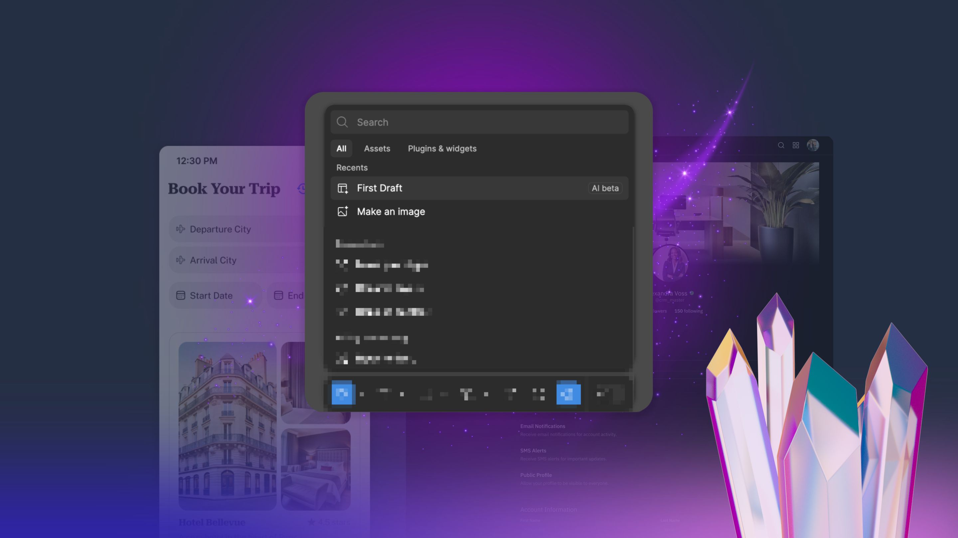Screen dimensions: 958x538
Task: Choose First Draft from Recents
Action: (379, 188)
